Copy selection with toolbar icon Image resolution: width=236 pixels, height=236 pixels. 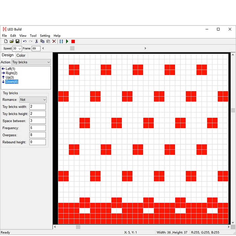click(42, 41)
